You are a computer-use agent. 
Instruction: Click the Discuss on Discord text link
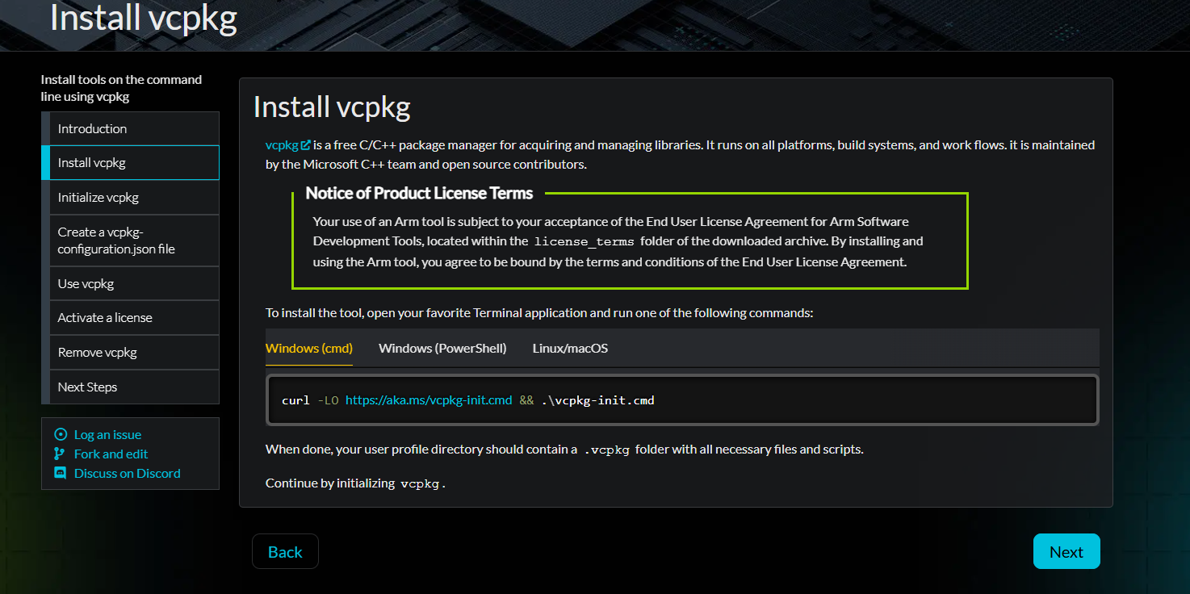[128, 473]
